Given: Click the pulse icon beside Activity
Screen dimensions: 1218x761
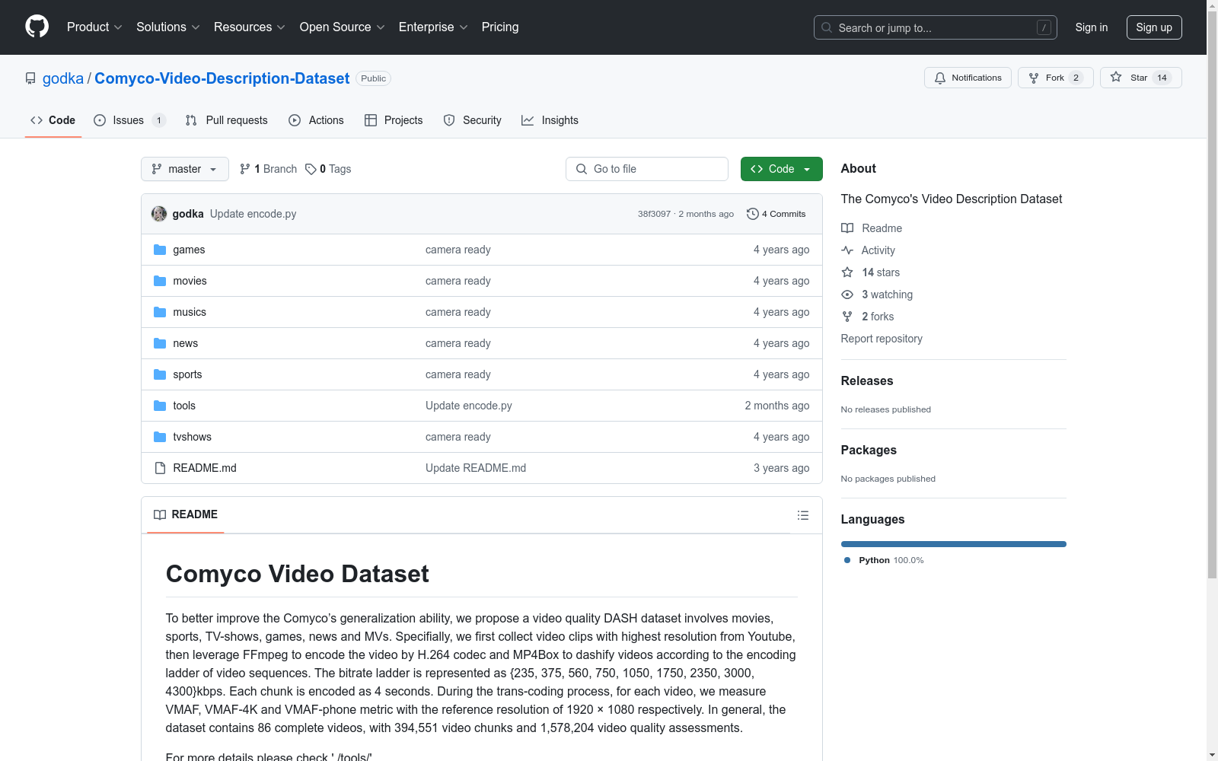Looking at the screenshot, I should point(847,250).
